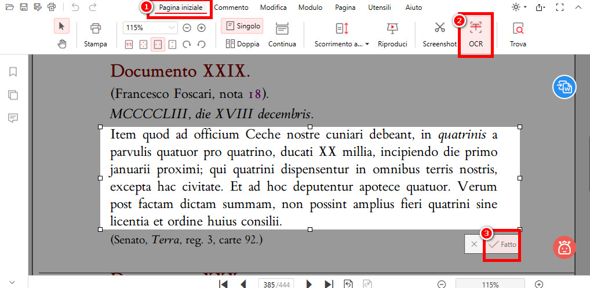Rotate the page counterclockwise
Viewport: 590px width, 288px height.
click(x=201, y=45)
